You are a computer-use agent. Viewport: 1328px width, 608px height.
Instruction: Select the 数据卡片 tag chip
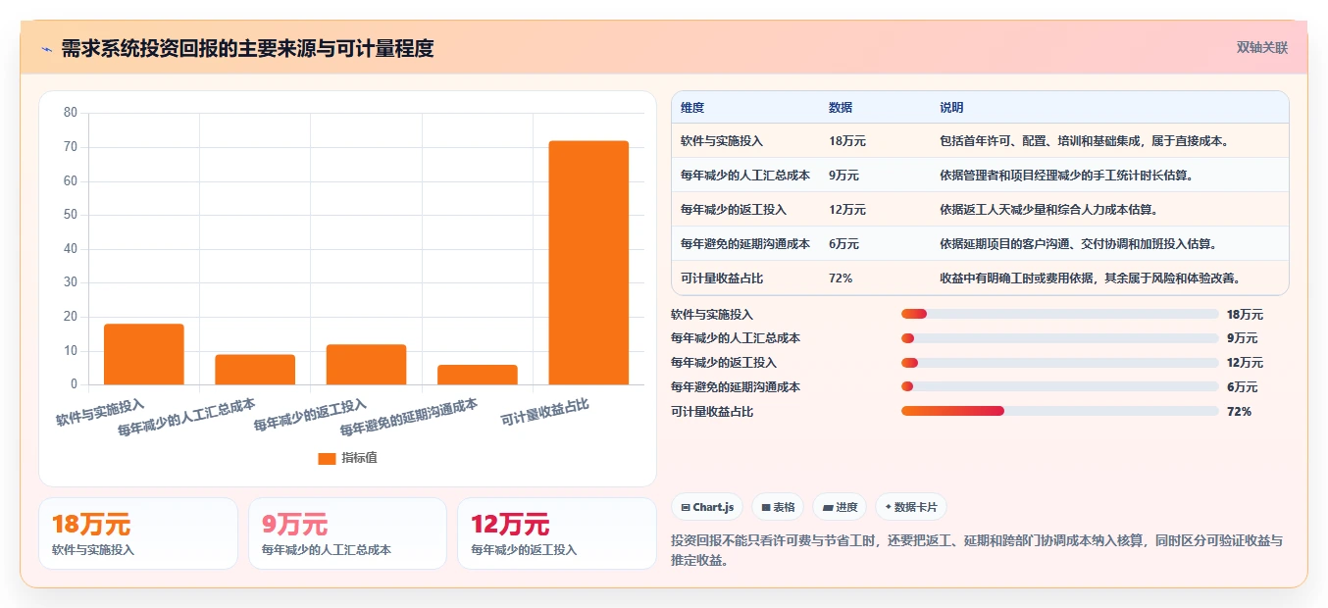[911, 507]
